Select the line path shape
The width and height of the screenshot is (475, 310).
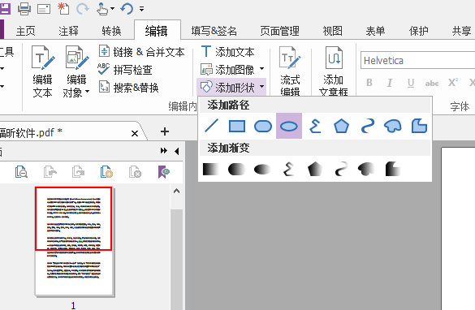(211, 126)
